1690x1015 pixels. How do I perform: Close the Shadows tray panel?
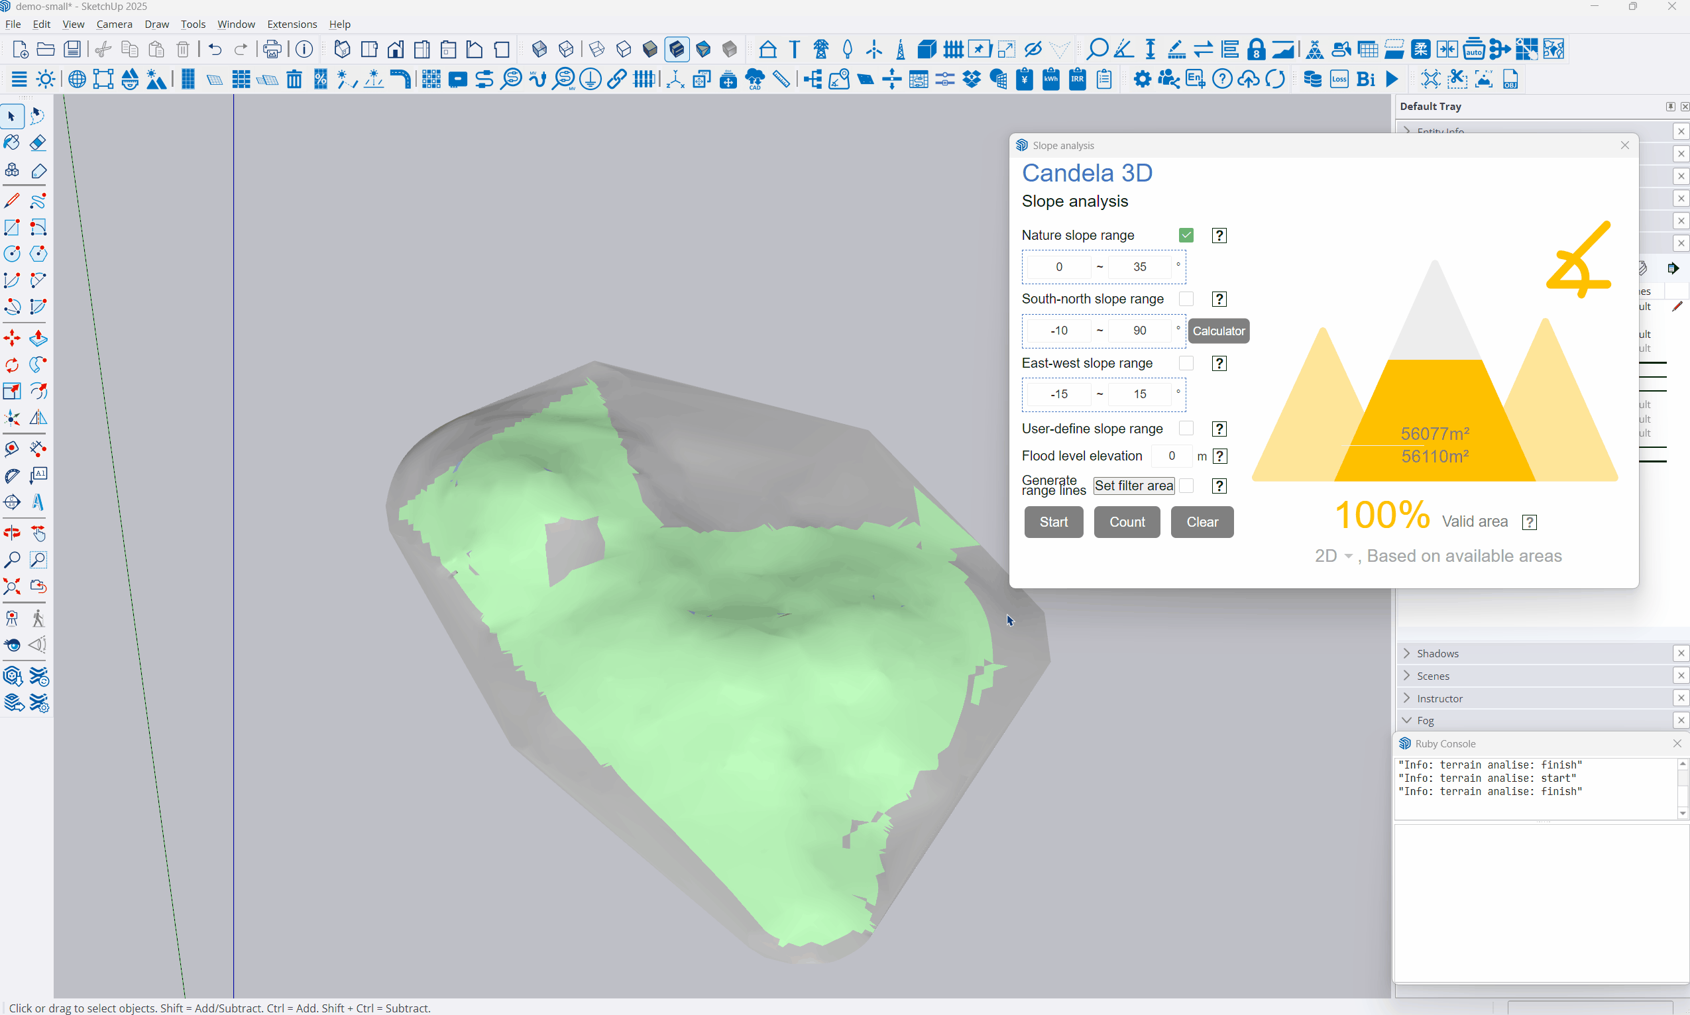coord(1681,653)
